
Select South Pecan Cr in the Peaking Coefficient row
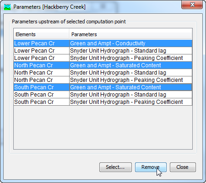pos(42,102)
